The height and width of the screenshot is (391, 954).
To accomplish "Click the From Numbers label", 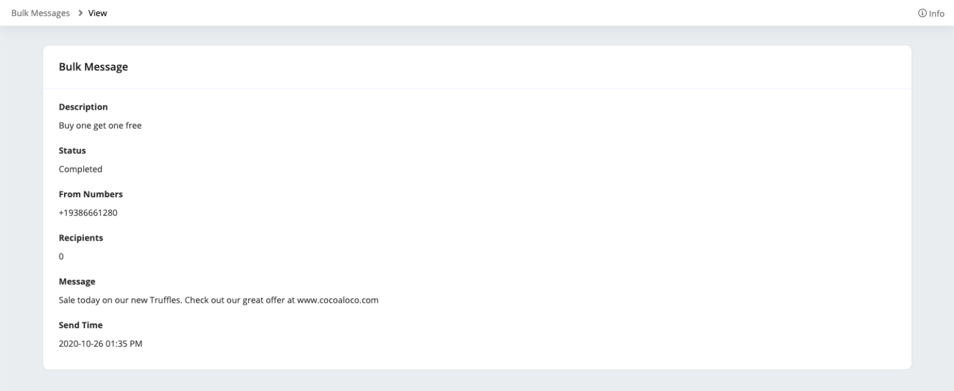I will tap(91, 194).
